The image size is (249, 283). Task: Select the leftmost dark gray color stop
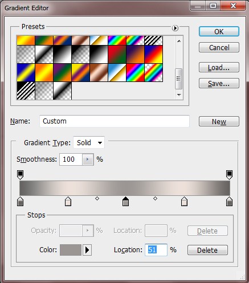tap(21, 202)
